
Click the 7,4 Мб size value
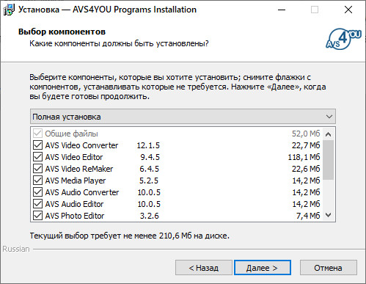(308, 216)
